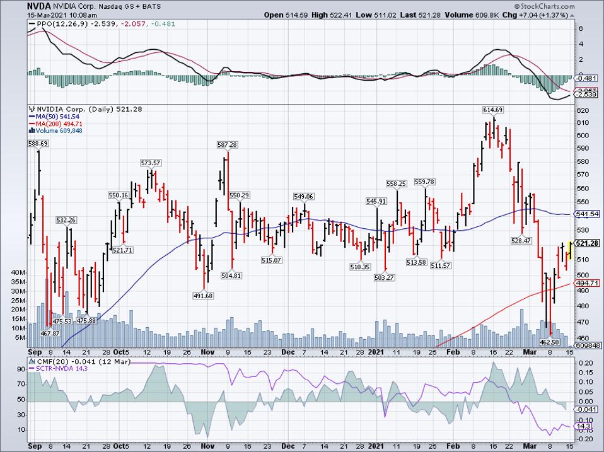The height and width of the screenshot is (452, 604).
Task: Click the 491.68 low annotation
Action: point(204,296)
